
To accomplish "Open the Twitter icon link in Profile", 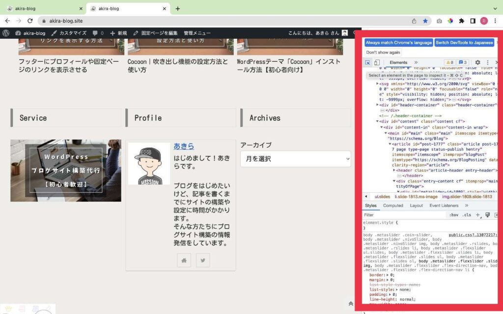I will tap(203, 261).
